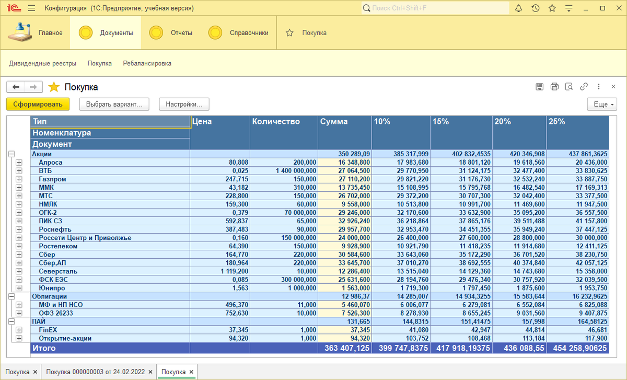The width and height of the screenshot is (627, 380).
Task: Open the Главное section
Action: click(x=36, y=33)
